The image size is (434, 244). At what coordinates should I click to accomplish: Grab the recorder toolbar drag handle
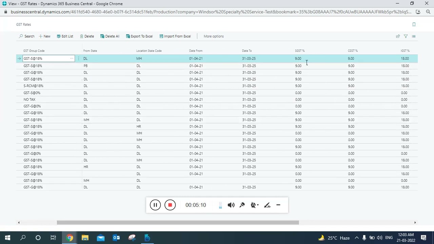[220, 205]
